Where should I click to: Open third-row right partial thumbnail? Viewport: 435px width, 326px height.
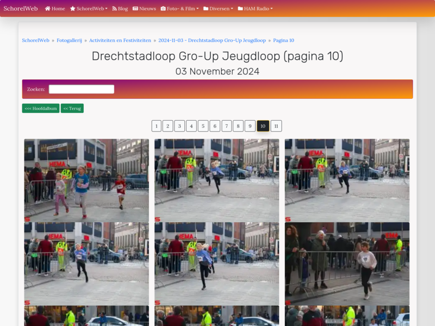pos(347,316)
